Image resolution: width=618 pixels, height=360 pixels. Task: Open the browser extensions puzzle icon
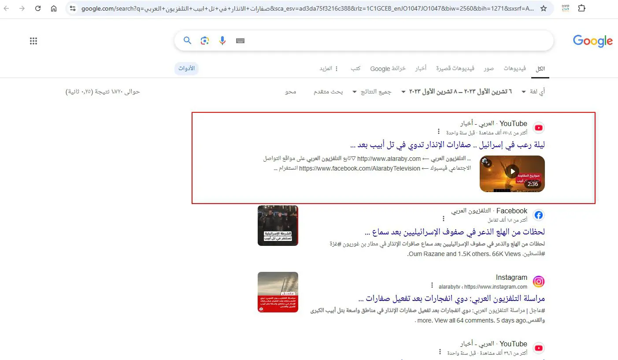pyautogui.click(x=581, y=8)
